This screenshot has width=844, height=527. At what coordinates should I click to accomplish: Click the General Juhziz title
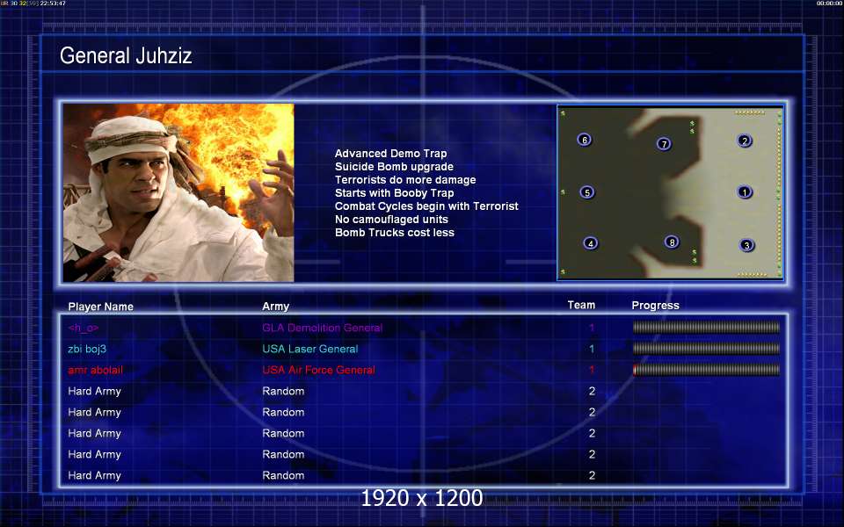pyautogui.click(x=126, y=56)
